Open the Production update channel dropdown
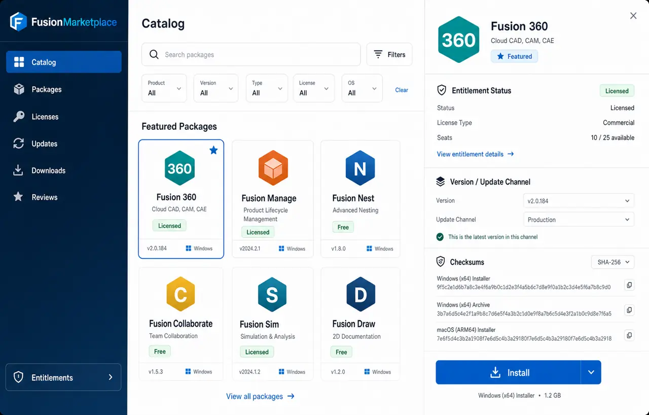The image size is (649, 415). click(x=579, y=220)
